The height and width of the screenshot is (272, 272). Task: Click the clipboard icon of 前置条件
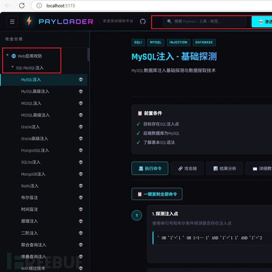pyautogui.click(x=140, y=113)
